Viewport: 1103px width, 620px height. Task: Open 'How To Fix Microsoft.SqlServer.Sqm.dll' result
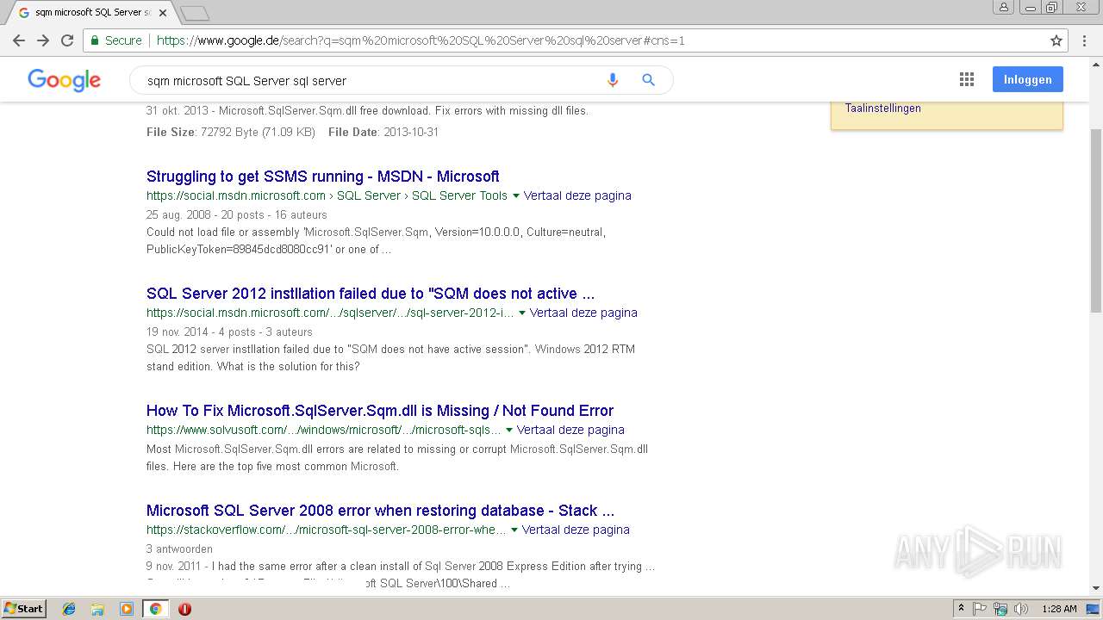[x=380, y=411]
